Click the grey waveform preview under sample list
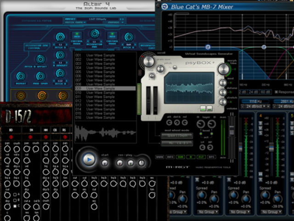This screenshot has height=221, width=294. [105, 132]
